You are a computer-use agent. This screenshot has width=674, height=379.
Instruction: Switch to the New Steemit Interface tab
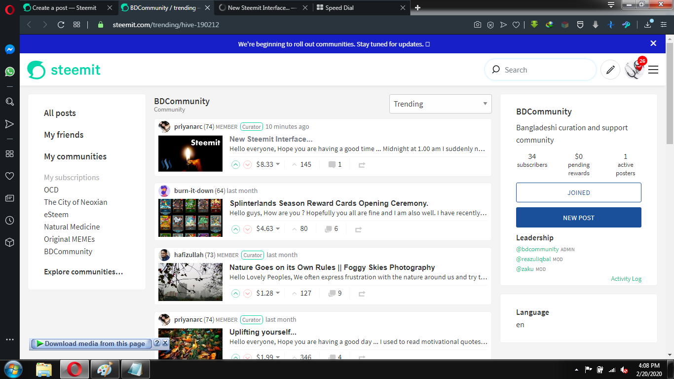click(263, 8)
